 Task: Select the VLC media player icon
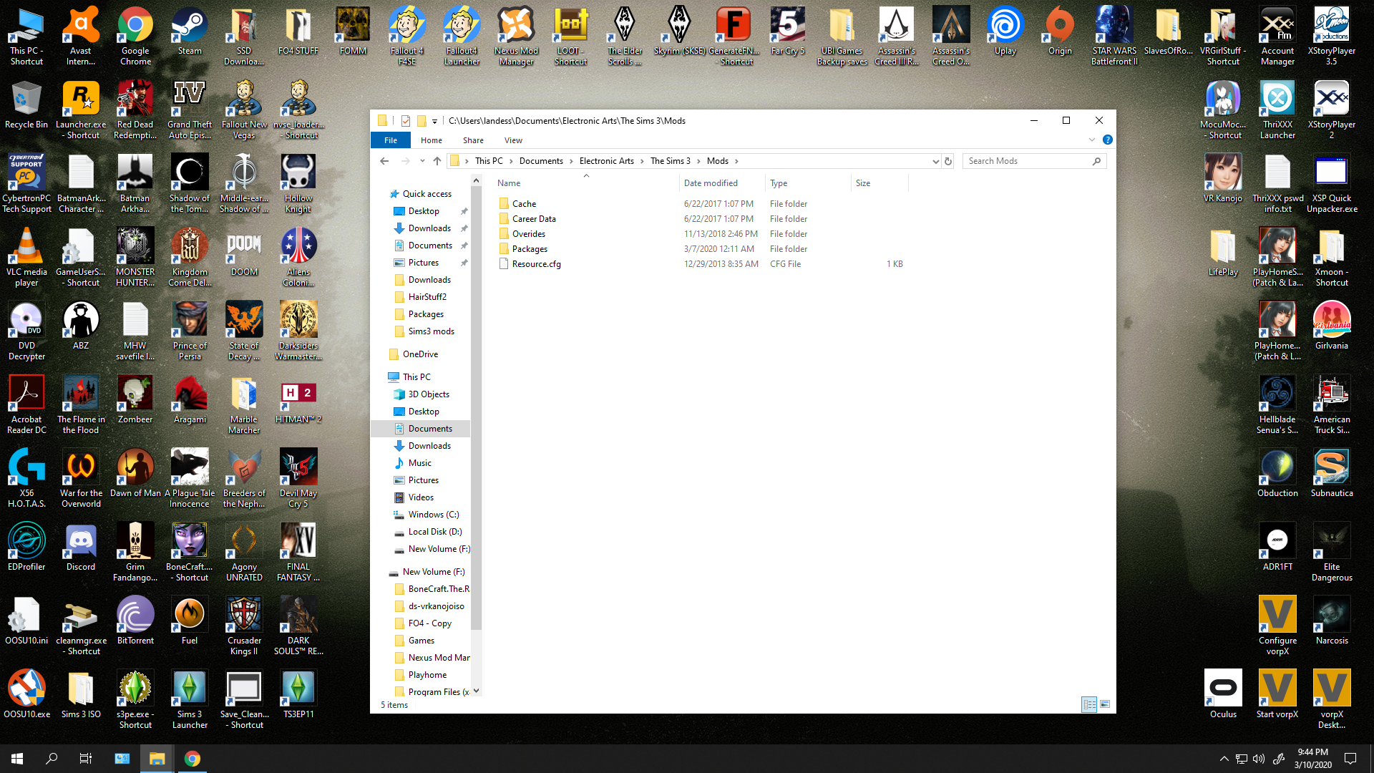pyautogui.click(x=26, y=258)
